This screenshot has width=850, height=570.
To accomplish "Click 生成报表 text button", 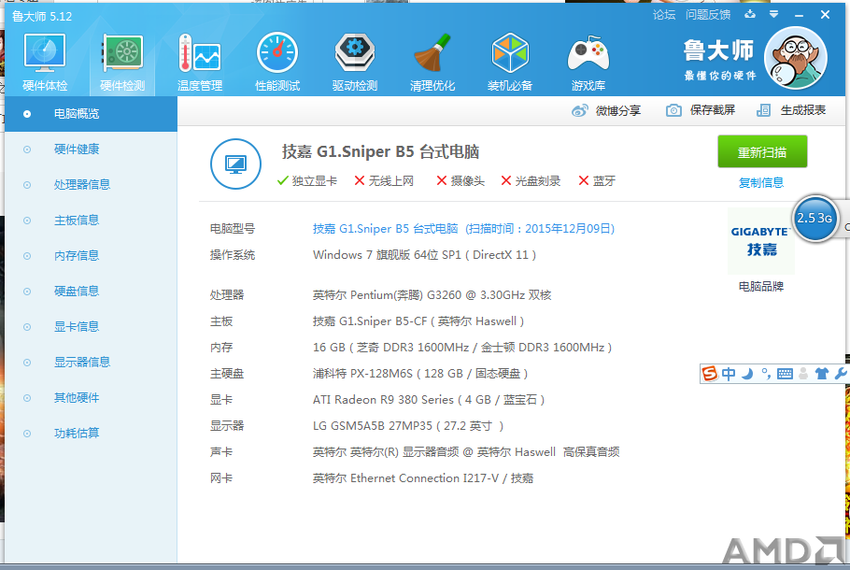I will 803,110.
